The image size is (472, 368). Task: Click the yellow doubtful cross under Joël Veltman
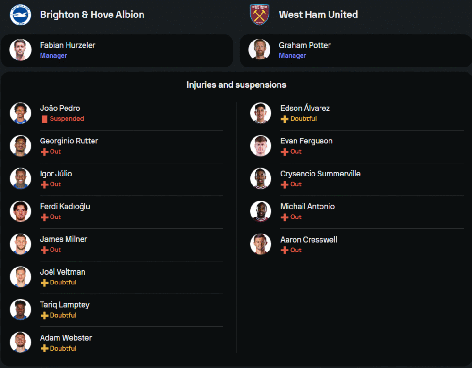pos(44,283)
